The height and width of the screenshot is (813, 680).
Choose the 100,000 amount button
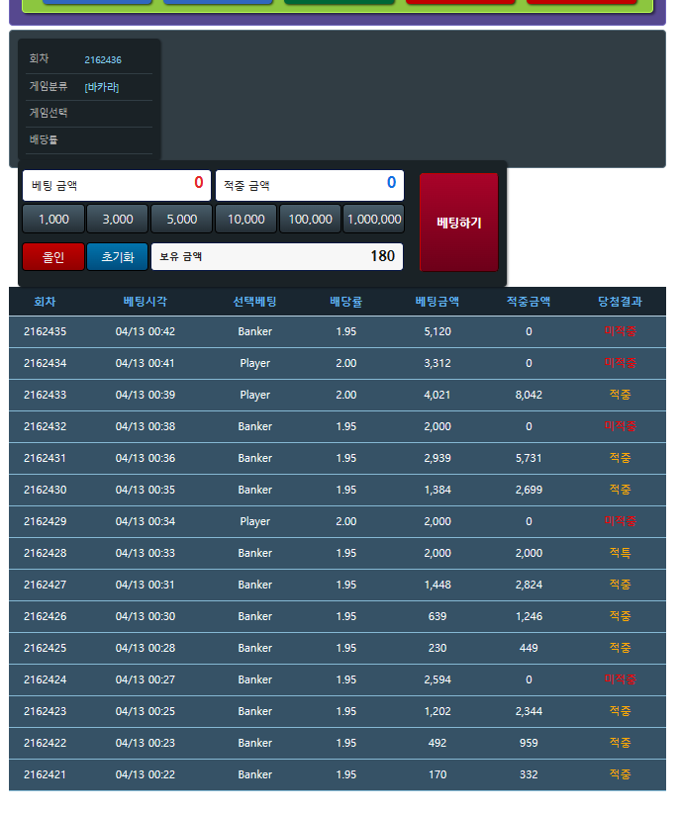pyautogui.click(x=310, y=220)
